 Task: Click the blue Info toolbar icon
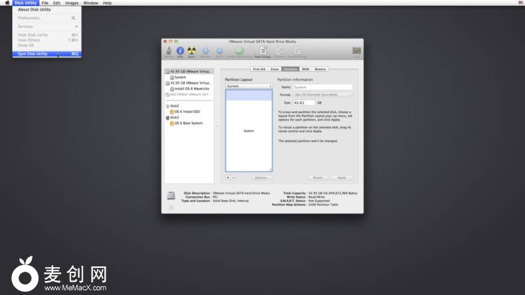pyautogui.click(x=180, y=50)
